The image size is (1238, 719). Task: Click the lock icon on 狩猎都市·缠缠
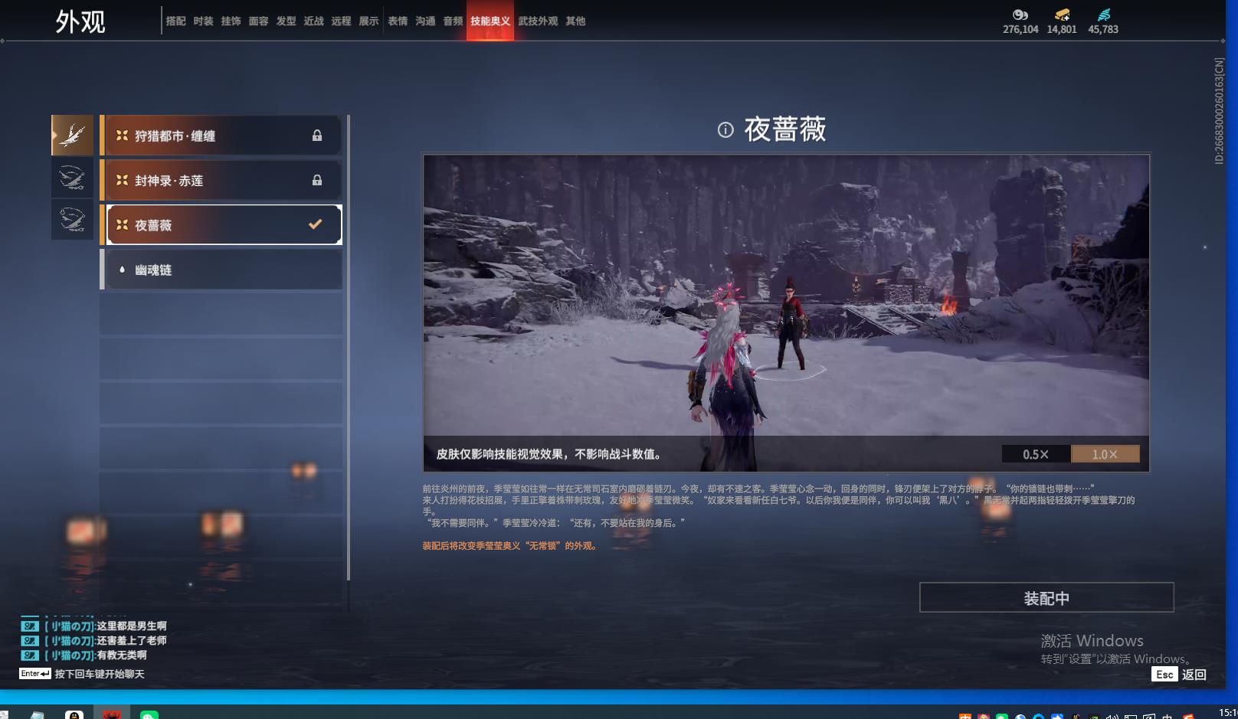(x=317, y=136)
